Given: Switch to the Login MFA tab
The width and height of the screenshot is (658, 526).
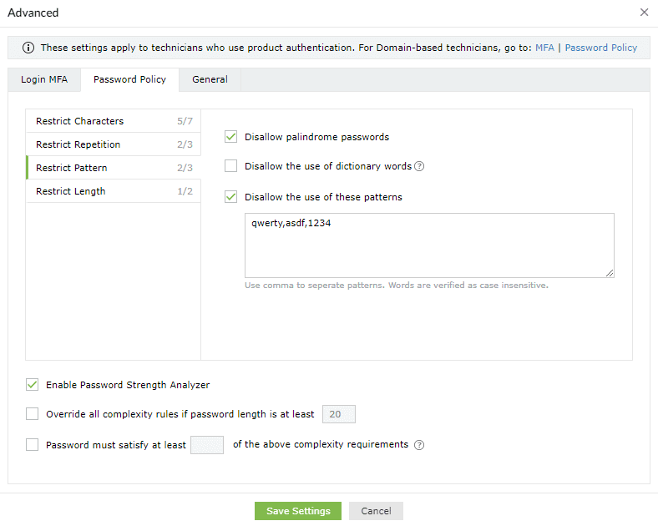Looking at the screenshot, I should point(45,80).
